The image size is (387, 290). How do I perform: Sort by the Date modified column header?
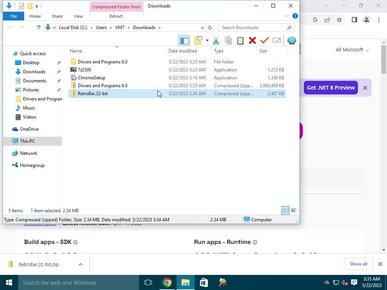point(183,51)
